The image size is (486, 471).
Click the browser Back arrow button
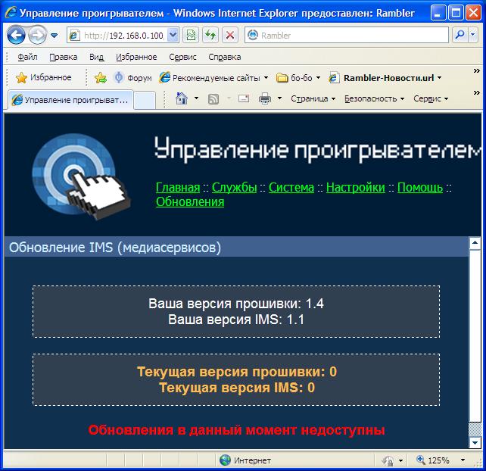click(16, 36)
